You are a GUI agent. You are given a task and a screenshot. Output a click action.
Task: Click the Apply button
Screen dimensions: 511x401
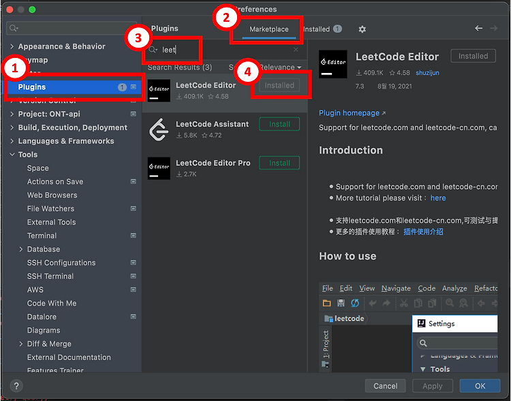point(433,386)
